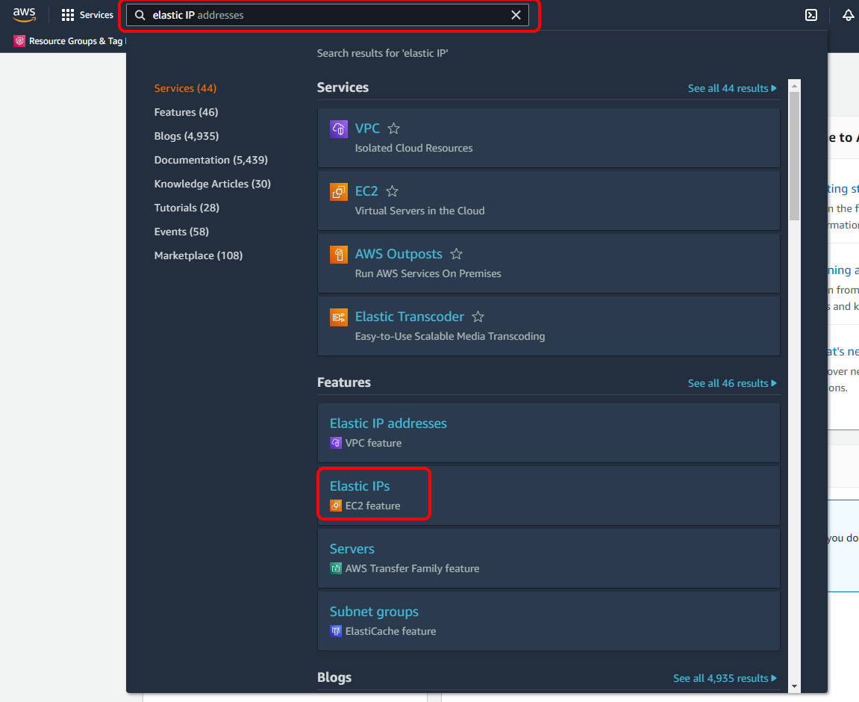Image resolution: width=859 pixels, height=702 pixels.
Task: Click the AWS Transfer Family feature icon
Action: [336, 568]
